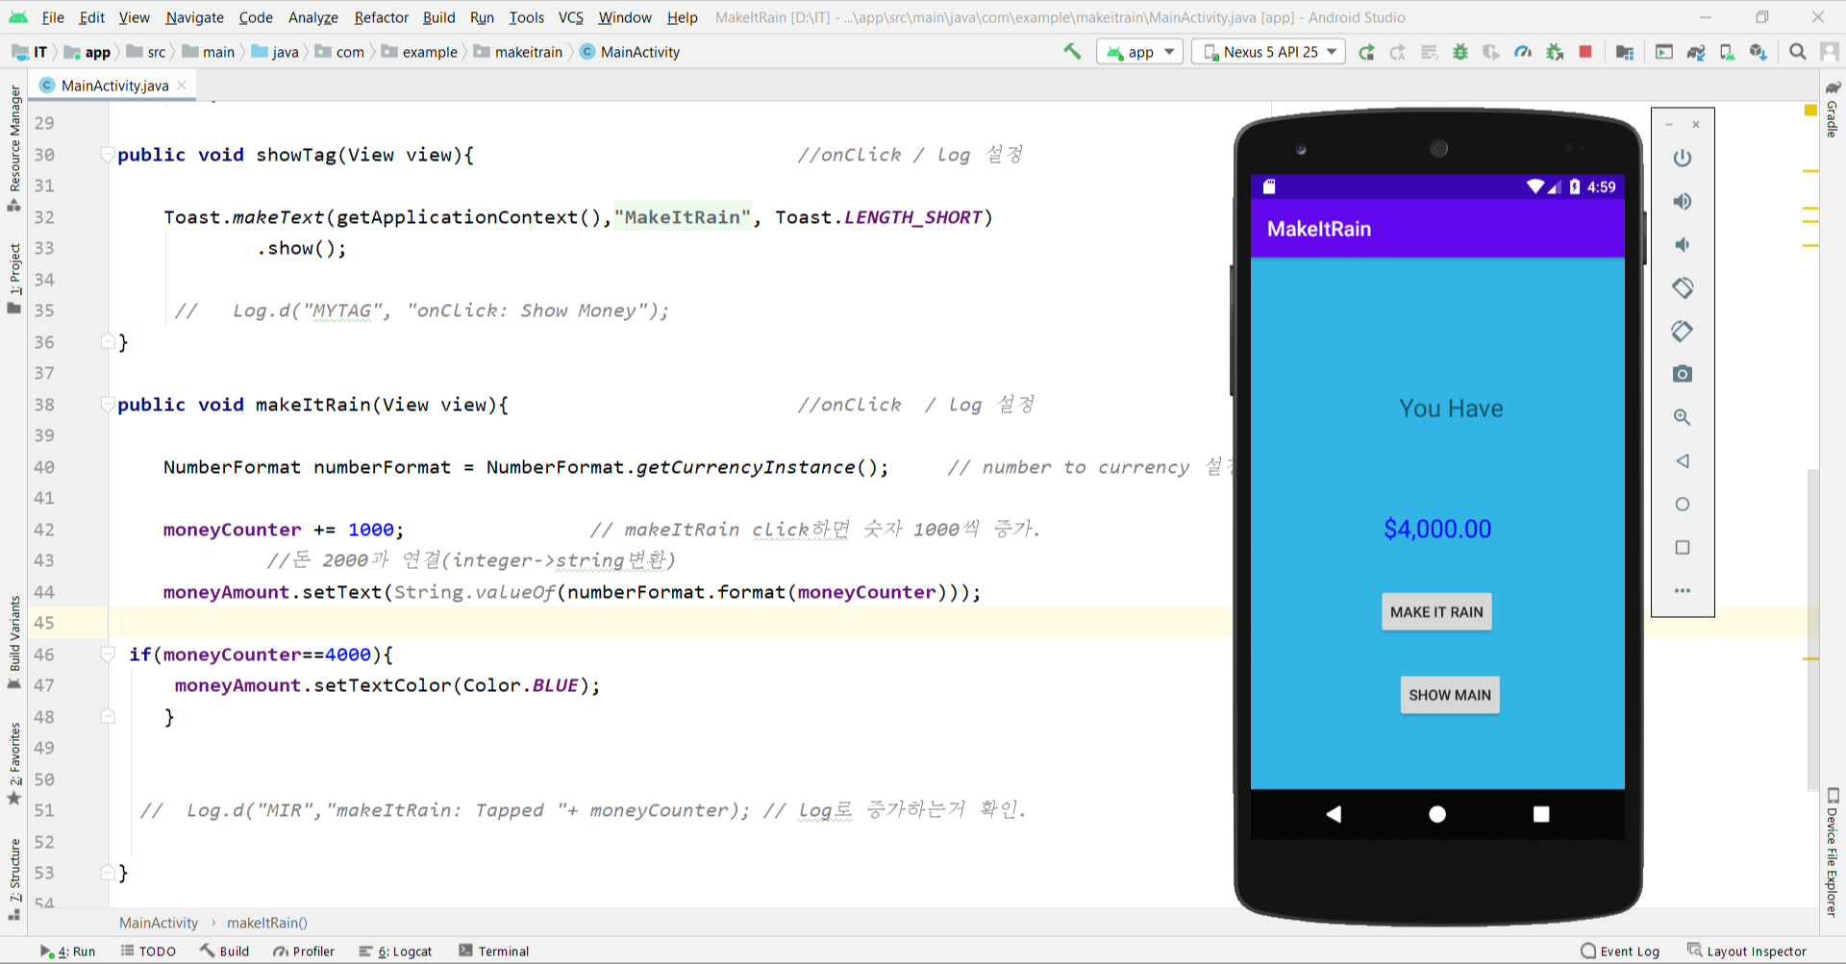This screenshot has width=1846, height=964.
Task: Open the AVD Manager icon
Action: click(1728, 52)
